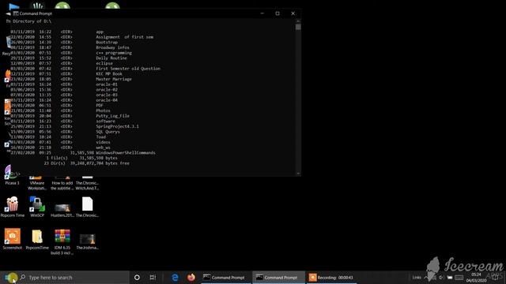This screenshot has width=506, height=284.
Task: Launch Microsoft Edge from the taskbar
Action: (175, 277)
